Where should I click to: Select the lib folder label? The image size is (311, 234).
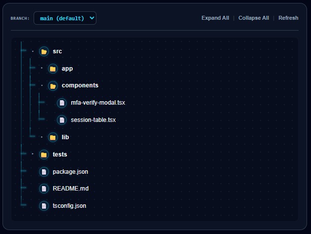coord(65,137)
